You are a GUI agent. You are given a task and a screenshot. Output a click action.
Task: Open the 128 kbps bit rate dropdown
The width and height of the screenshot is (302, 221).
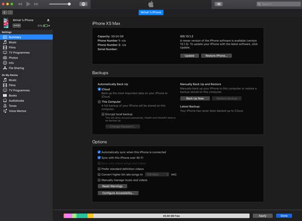point(157,174)
